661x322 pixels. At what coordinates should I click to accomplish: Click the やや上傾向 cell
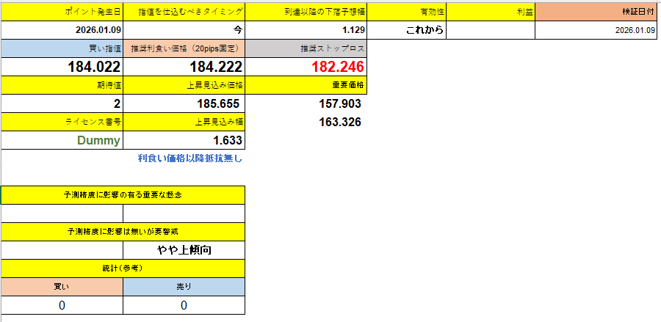coord(184,250)
